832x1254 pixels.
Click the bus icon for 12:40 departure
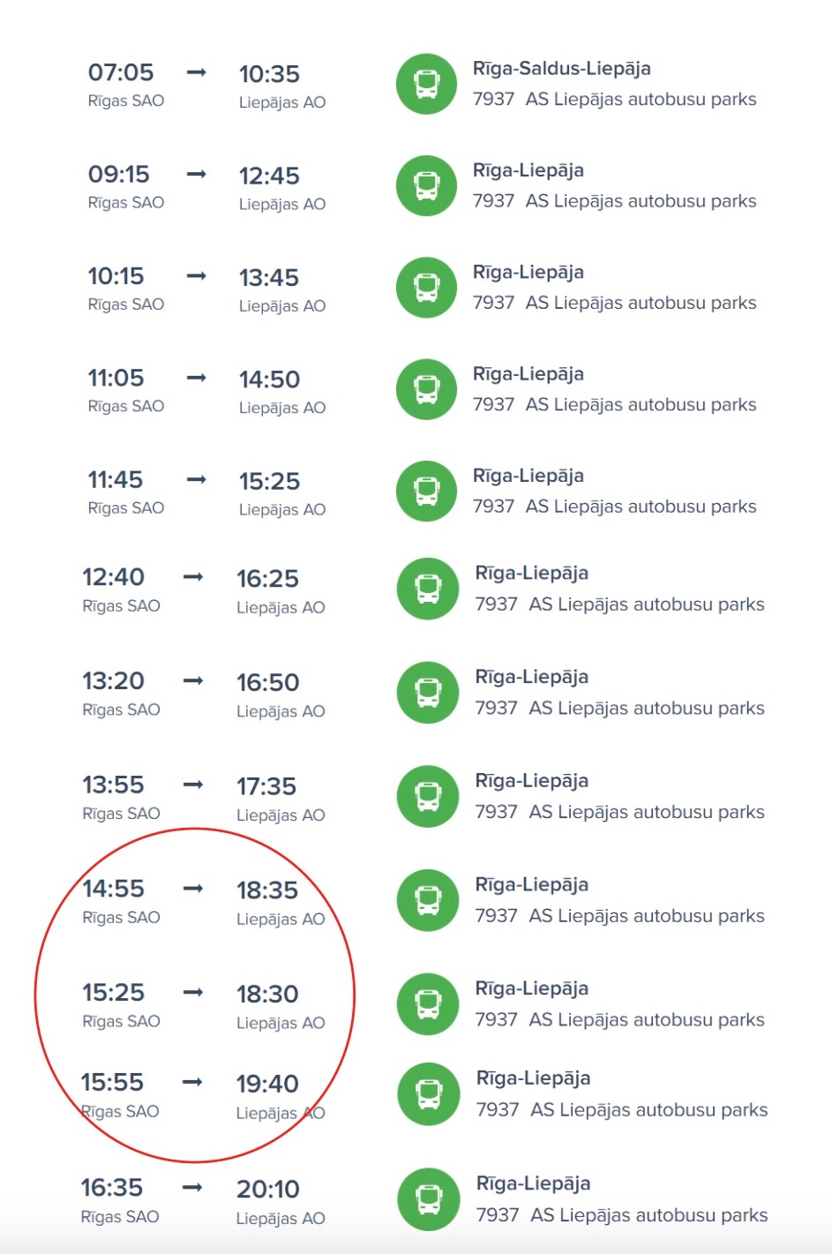(x=428, y=589)
